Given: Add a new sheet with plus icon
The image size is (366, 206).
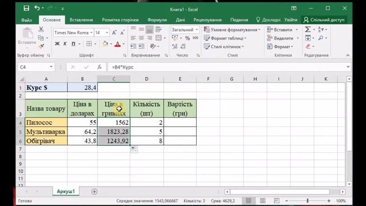Looking at the screenshot, I should point(94,192).
